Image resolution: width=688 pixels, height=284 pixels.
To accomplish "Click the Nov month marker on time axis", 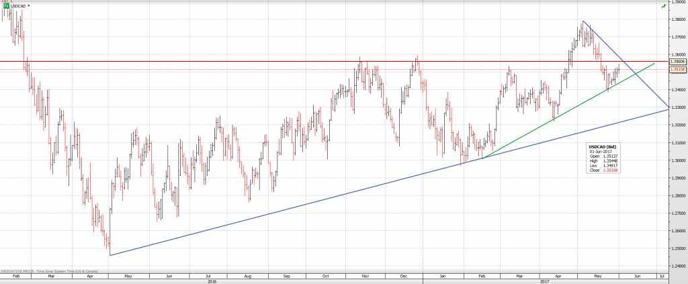I will (x=365, y=275).
